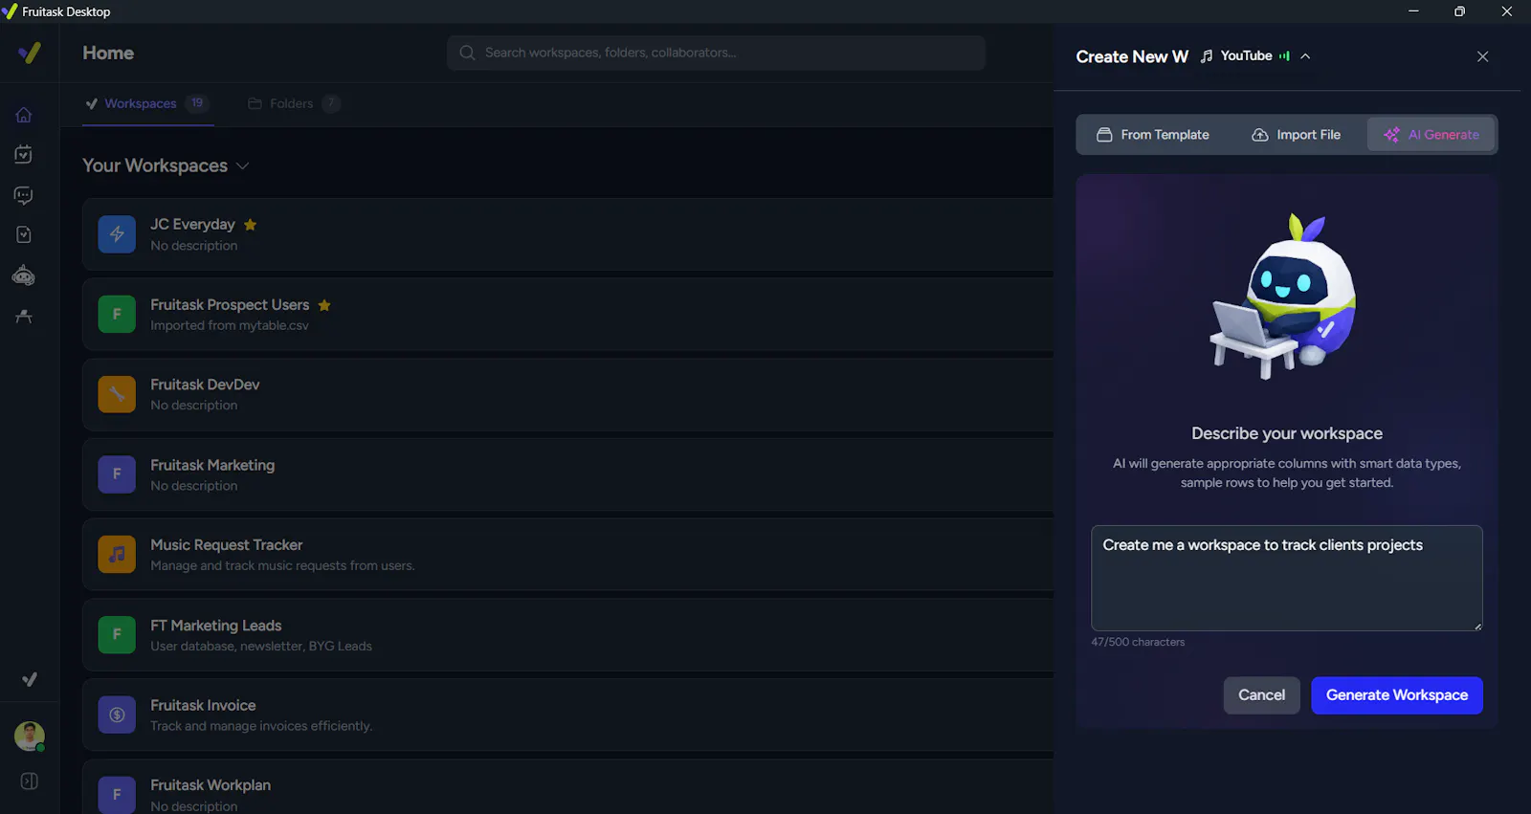The width and height of the screenshot is (1531, 814).
Task: Restore down the Fruitask Desktop window
Action: click(1459, 11)
